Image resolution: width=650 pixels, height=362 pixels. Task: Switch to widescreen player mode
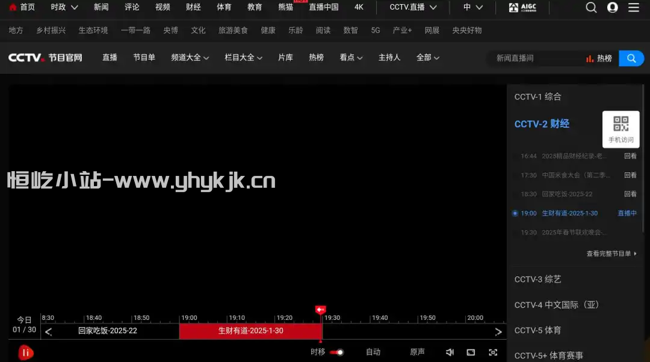click(471, 352)
